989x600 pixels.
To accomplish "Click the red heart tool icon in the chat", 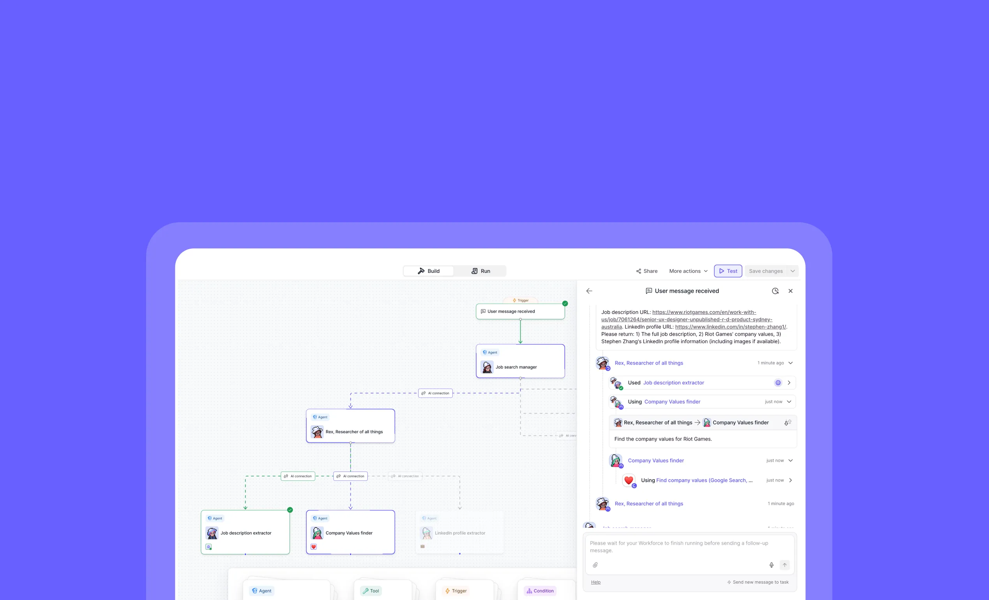I will (629, 480).
